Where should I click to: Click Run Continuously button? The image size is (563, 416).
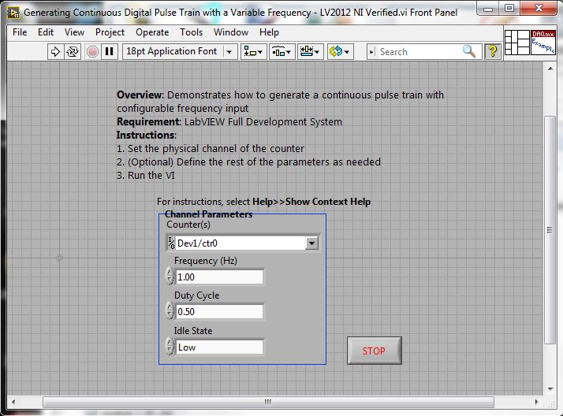click(73, 52)
